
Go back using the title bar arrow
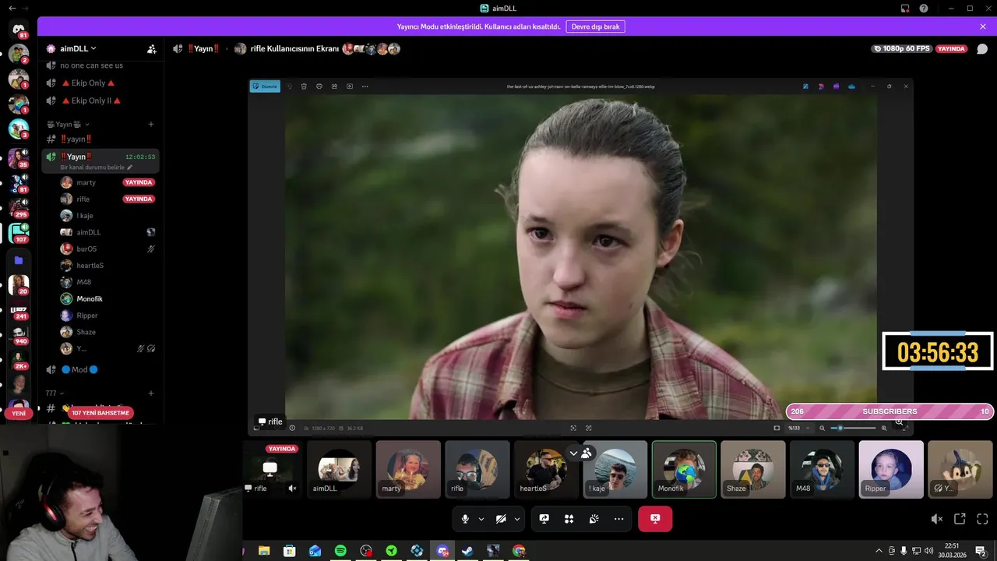click(12, 8)
